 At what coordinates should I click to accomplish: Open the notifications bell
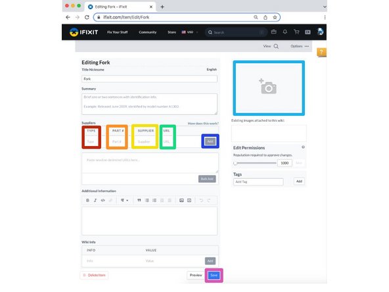tap(285, 32)
